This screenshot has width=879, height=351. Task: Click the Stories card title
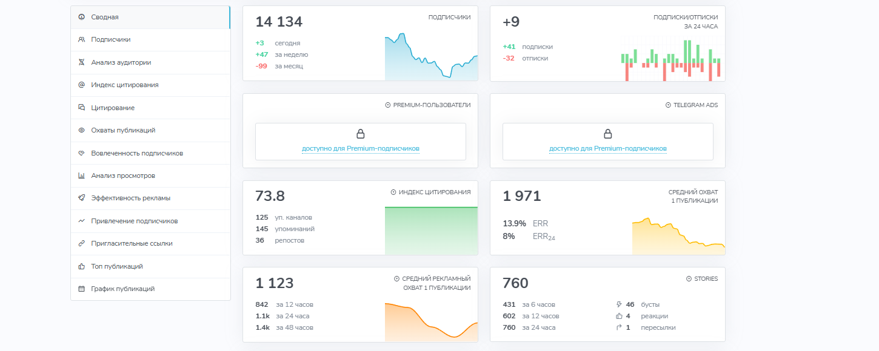[x=706, y=279]
